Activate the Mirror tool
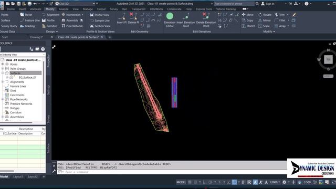 [265, 20]
